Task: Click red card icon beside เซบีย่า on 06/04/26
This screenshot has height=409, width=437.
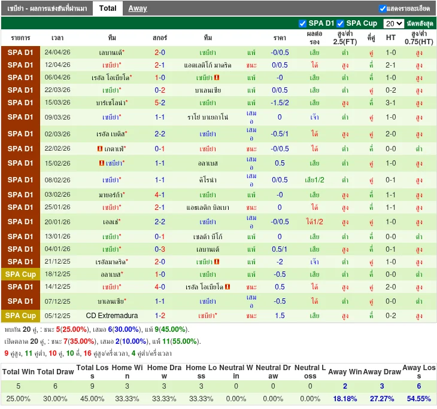Action: [217, 78]
